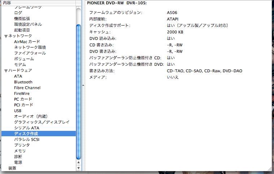Select FireWire entry
This screenshot has height=174, width=274.
click(x=22, y=93)
